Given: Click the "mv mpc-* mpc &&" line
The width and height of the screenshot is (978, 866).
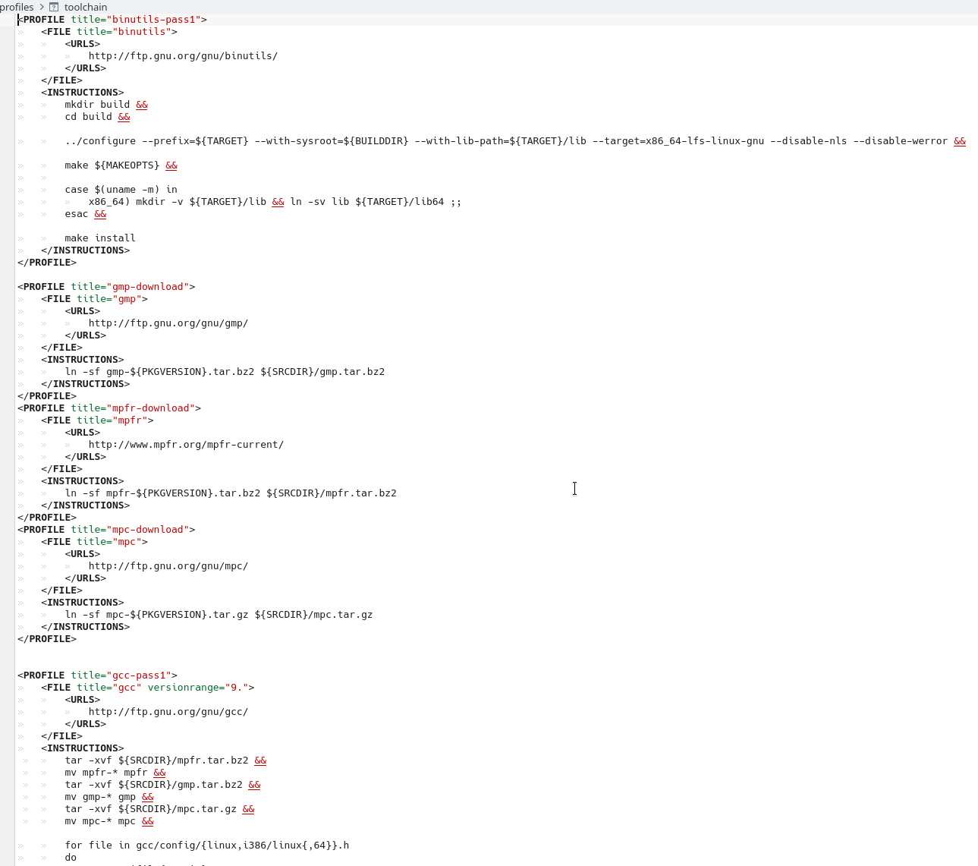Looking at the screenshot, I should tap(109, 821).
